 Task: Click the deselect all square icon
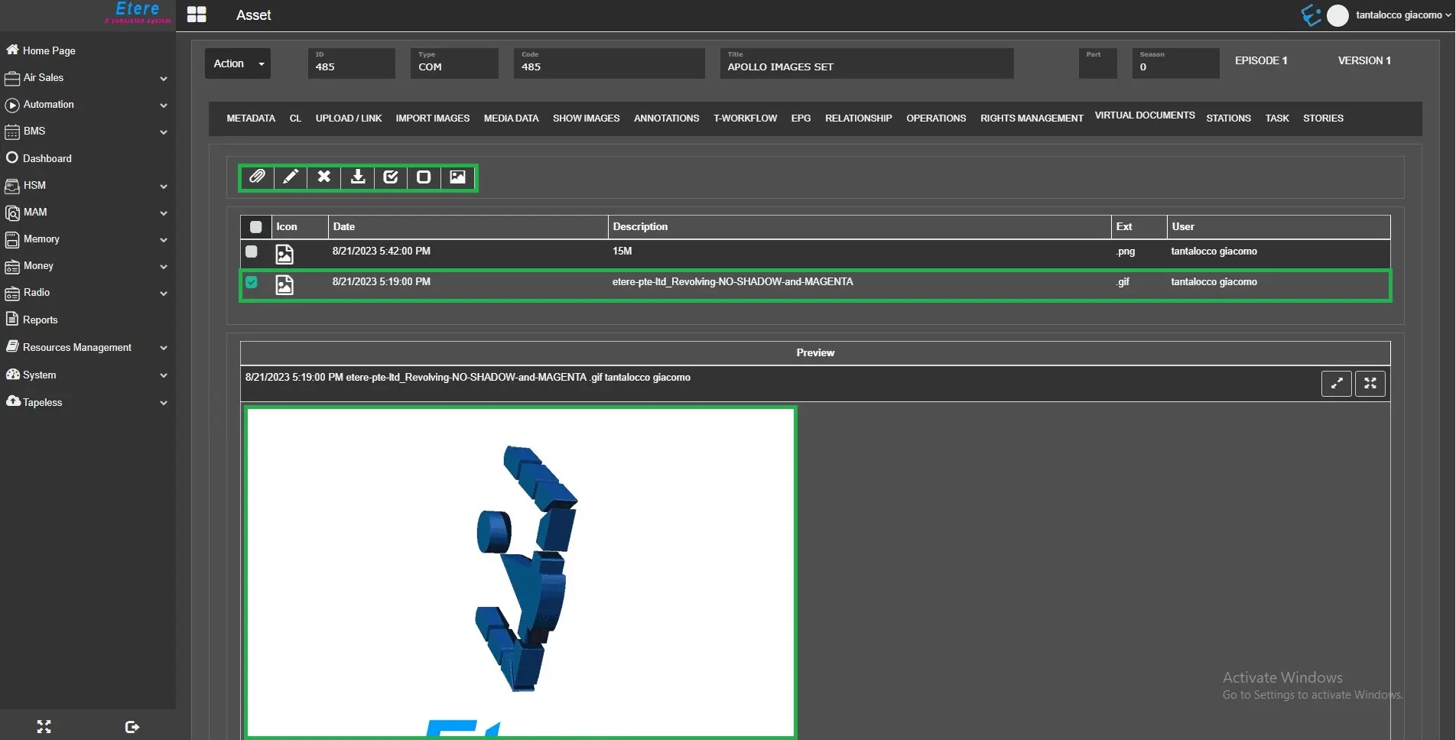[x=424, y=177]
